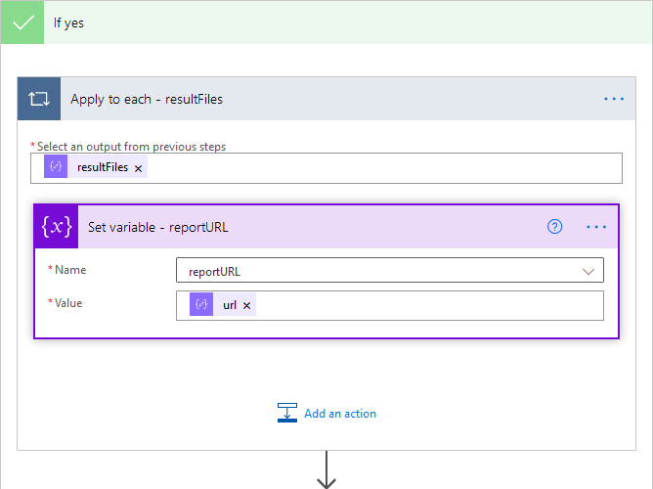Click the green checkmark icon on If yes
653x489 pixels.
click(x=22, y=22)
